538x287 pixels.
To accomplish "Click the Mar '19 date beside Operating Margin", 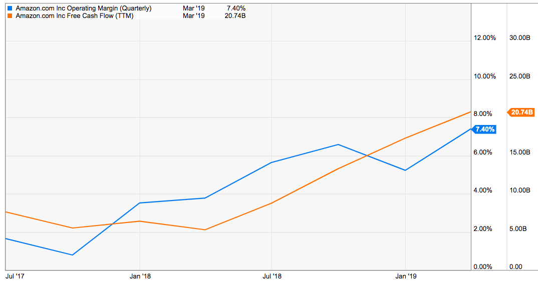I will (x=193, y=8).
